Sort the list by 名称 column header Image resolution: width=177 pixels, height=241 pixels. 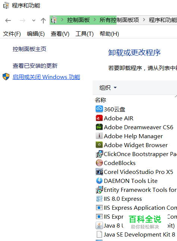tap(100, 100)
